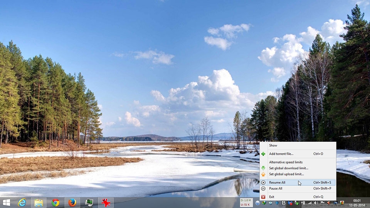370x208 pixels.
Task: Click the D/U speed meter on the taskbar
Action: tap(246, 203)
